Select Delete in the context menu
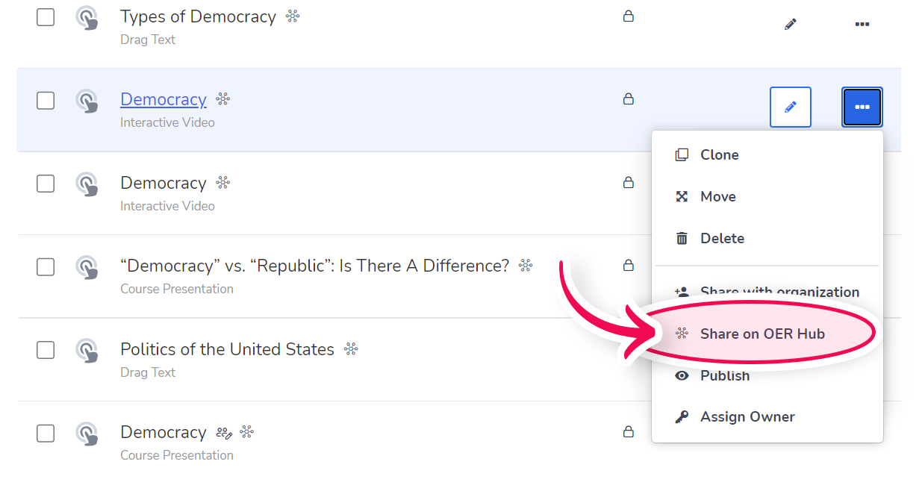The width and height of the screenshot is (922, 494). 721,238
